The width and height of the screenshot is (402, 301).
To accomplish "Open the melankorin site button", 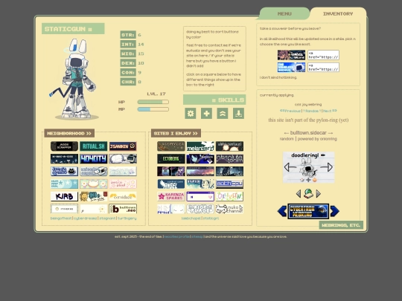I will [200, 146].
